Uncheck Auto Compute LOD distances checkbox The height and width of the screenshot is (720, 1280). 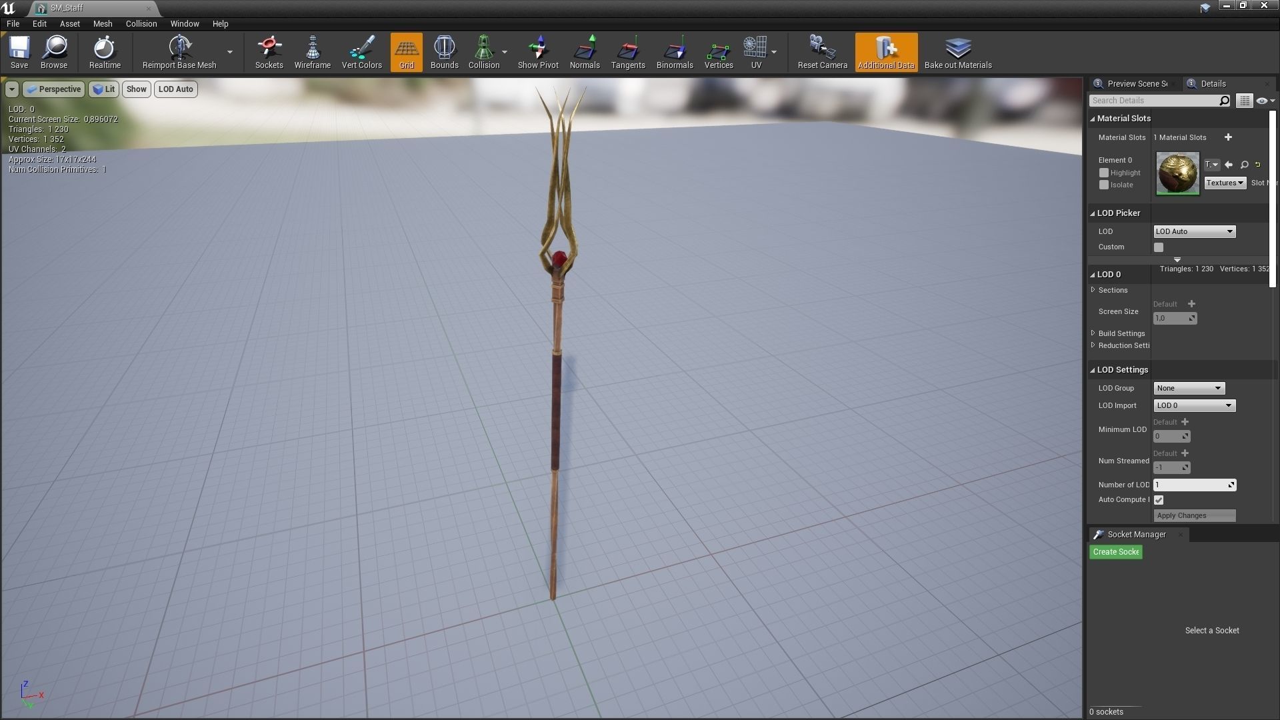pyautogui.click(x=1159, y=500)
